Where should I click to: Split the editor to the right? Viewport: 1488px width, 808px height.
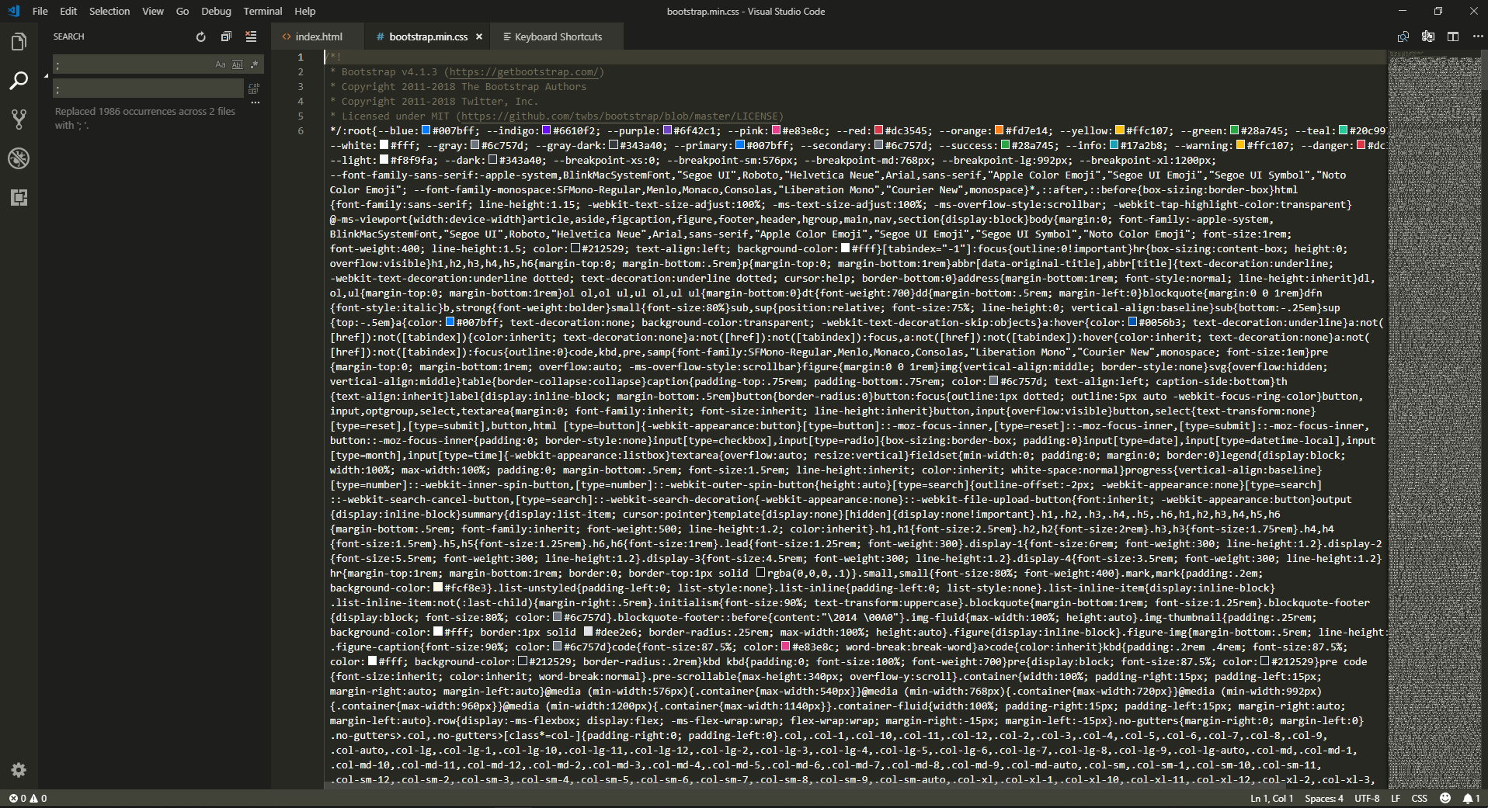(1453, 36)
